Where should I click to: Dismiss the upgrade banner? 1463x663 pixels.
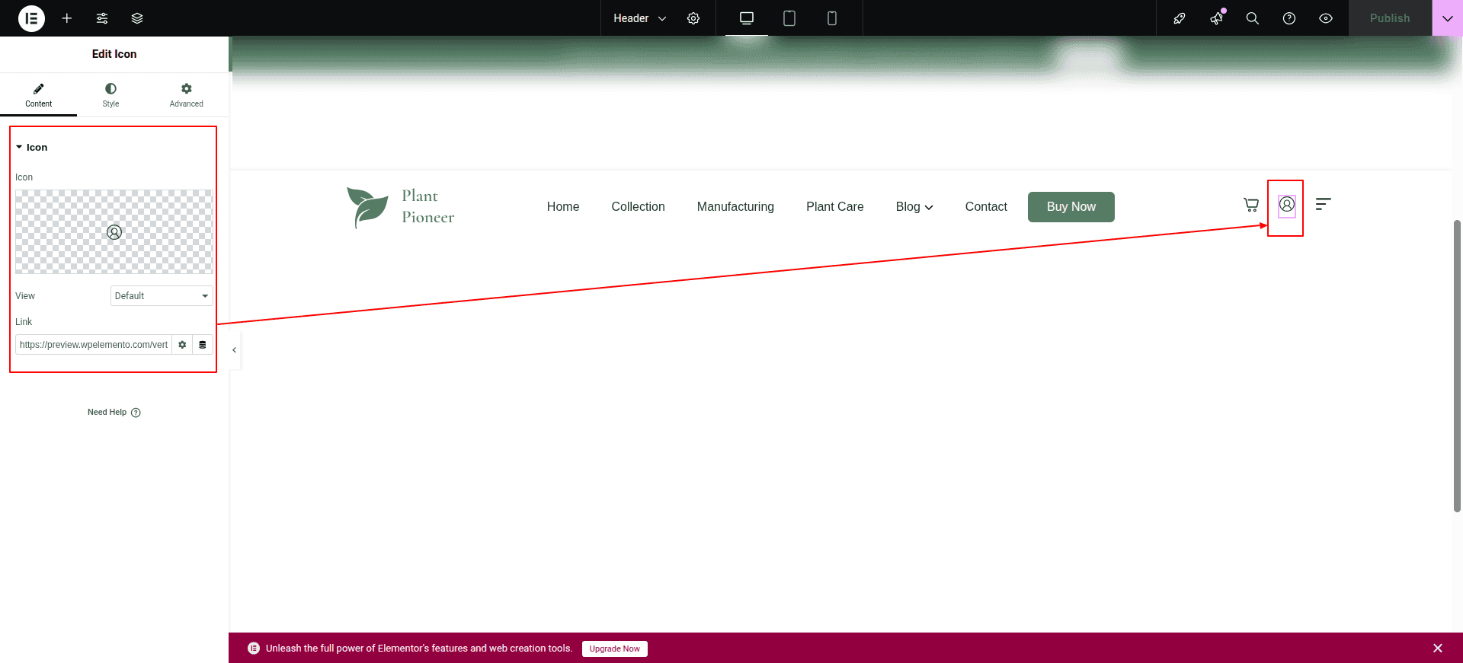coord(1438,648)
